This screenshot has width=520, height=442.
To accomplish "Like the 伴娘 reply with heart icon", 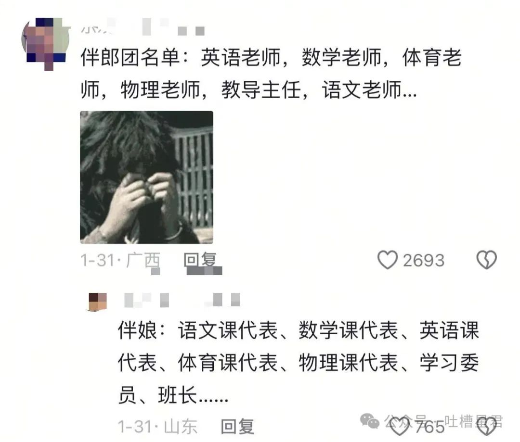I will 399,426.
